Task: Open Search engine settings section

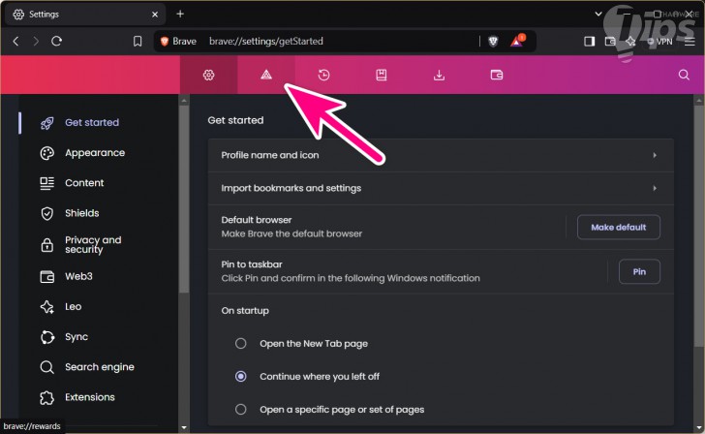Action: (x=99, y=367)
